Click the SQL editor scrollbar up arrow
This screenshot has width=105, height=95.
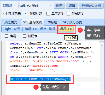pyautogui.click(x=102, y=46)
